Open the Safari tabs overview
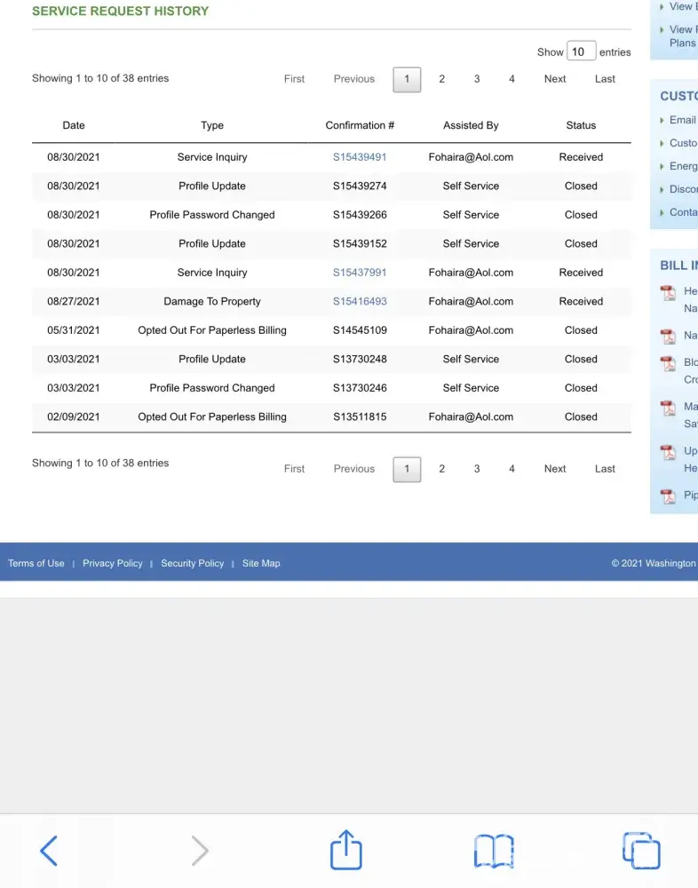698x888 pixels. 640,850
